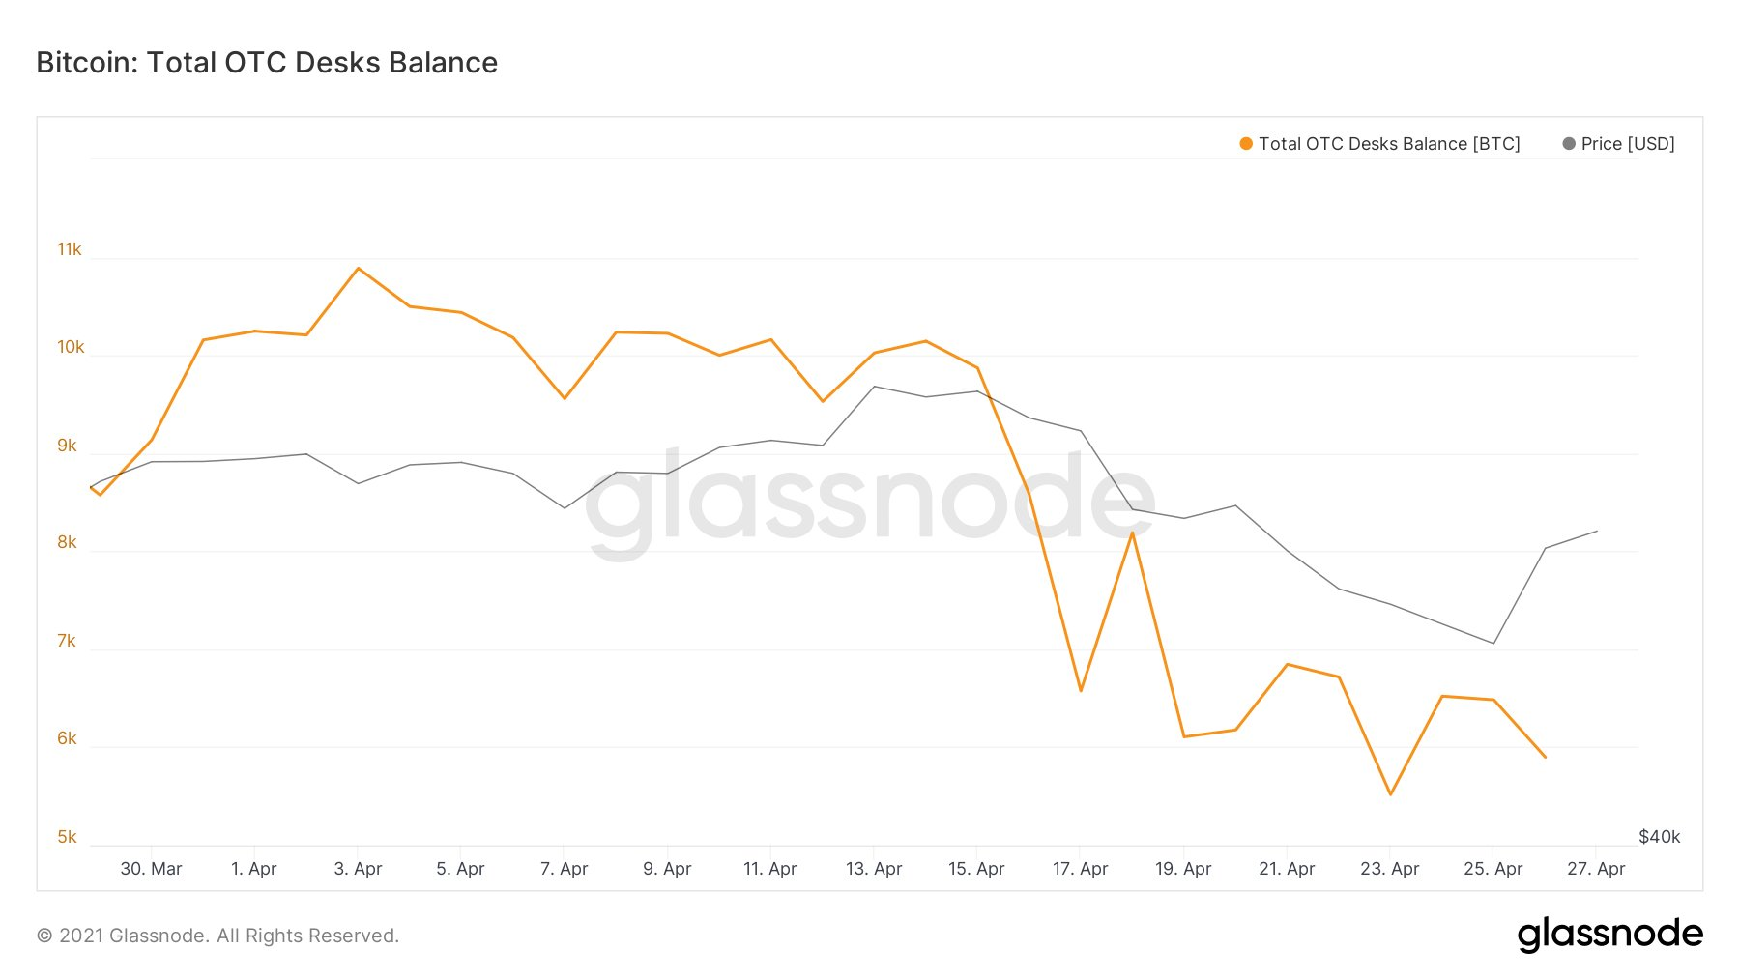
Task: Click the 11k y-axis label
Action: 70,249
